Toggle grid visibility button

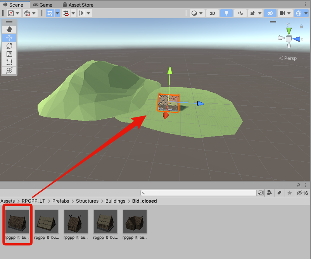50,13
